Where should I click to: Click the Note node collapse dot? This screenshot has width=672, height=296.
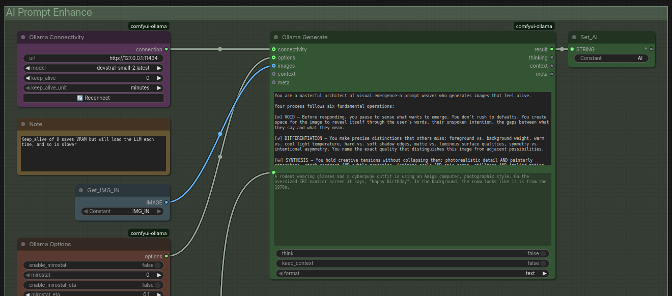[23, 124]
